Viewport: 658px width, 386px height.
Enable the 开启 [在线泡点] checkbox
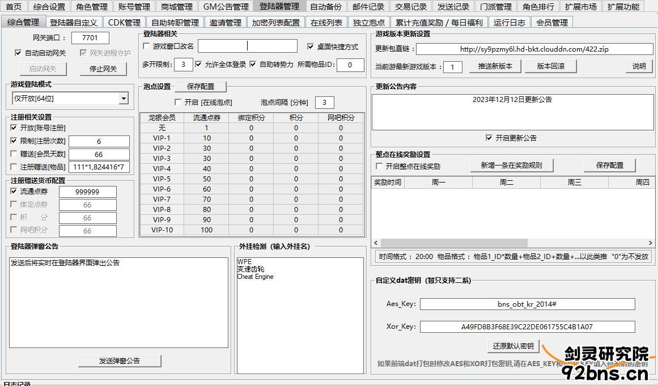pyautogui.click(x=178, y=102)
